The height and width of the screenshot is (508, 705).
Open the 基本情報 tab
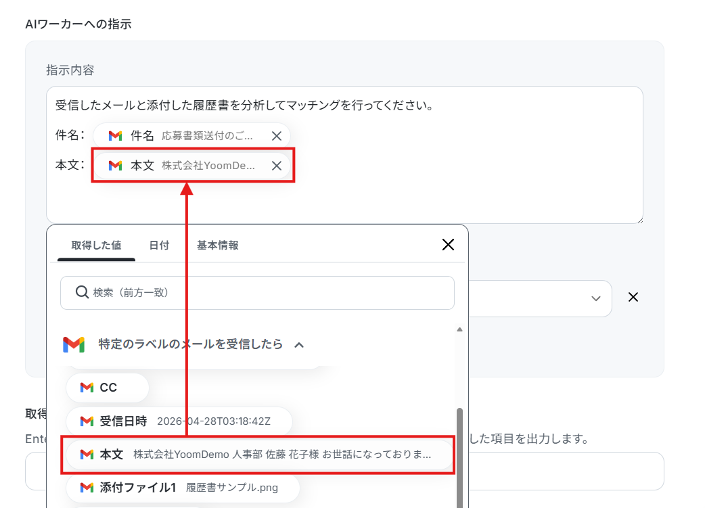point(218,245)
